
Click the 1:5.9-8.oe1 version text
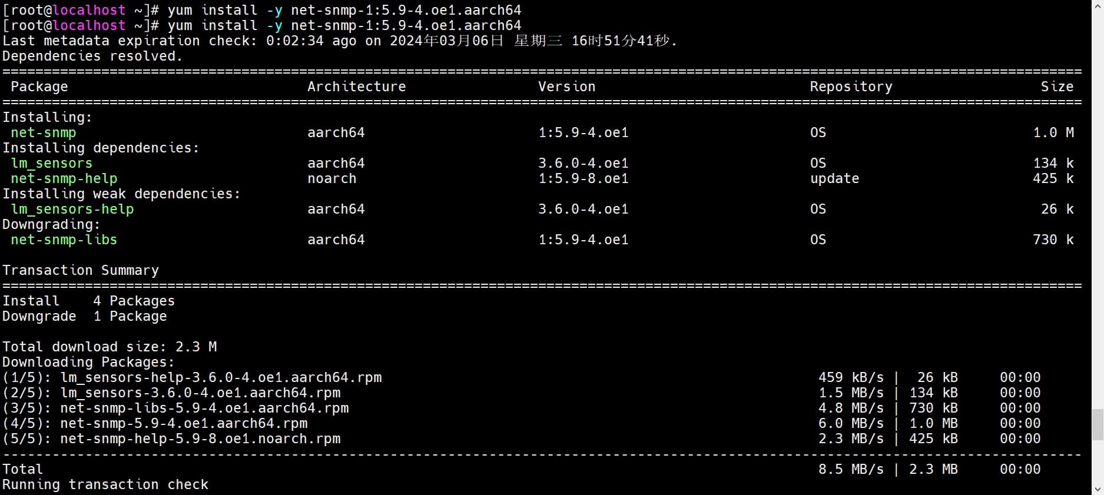(x=583, y=178)
